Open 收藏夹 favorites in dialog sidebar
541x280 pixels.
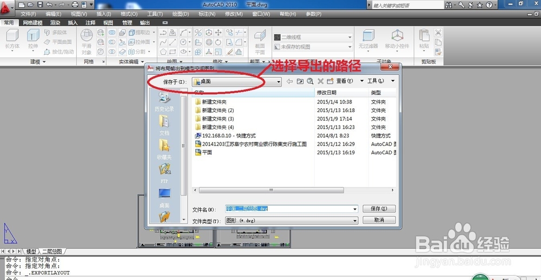164,149
